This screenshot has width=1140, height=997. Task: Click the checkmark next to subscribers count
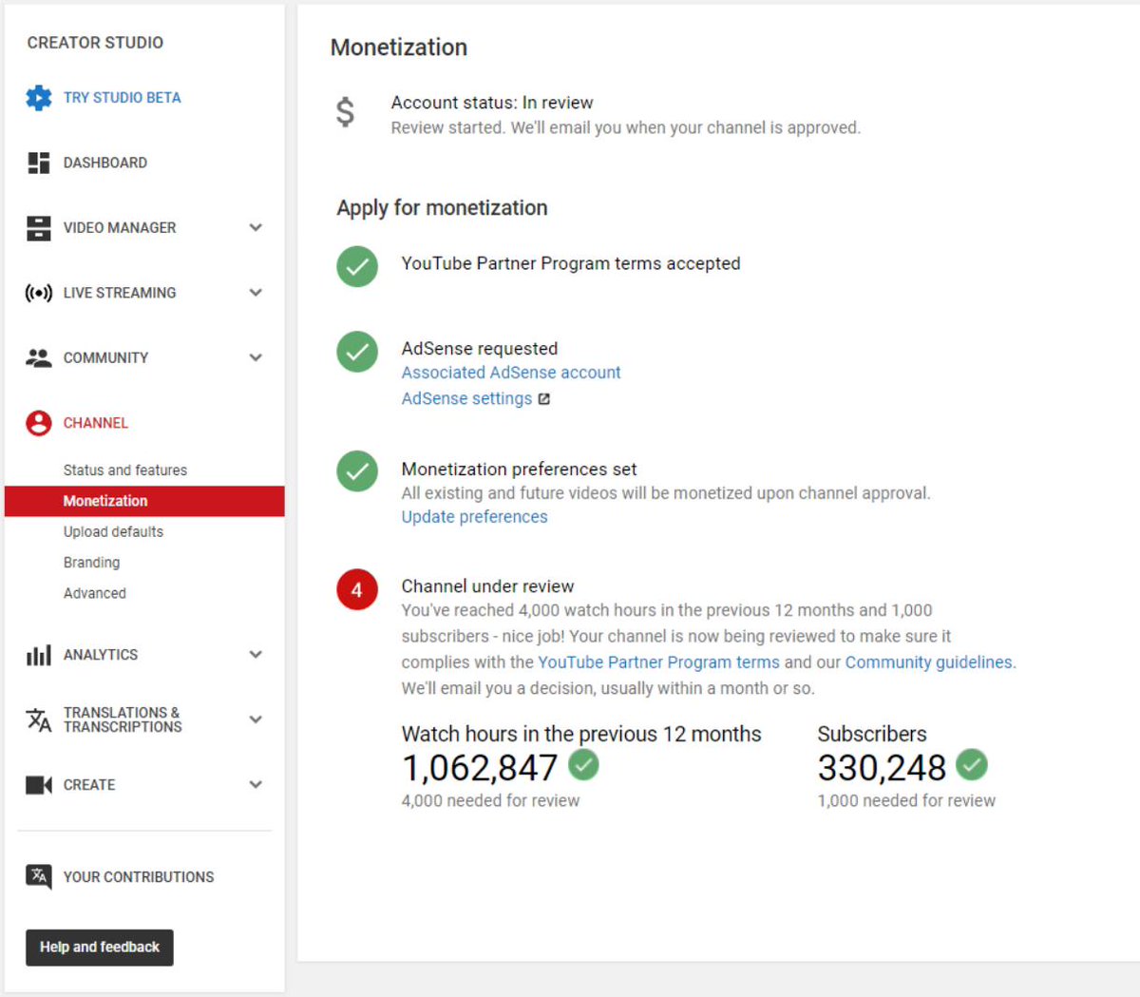pos(972,764)
